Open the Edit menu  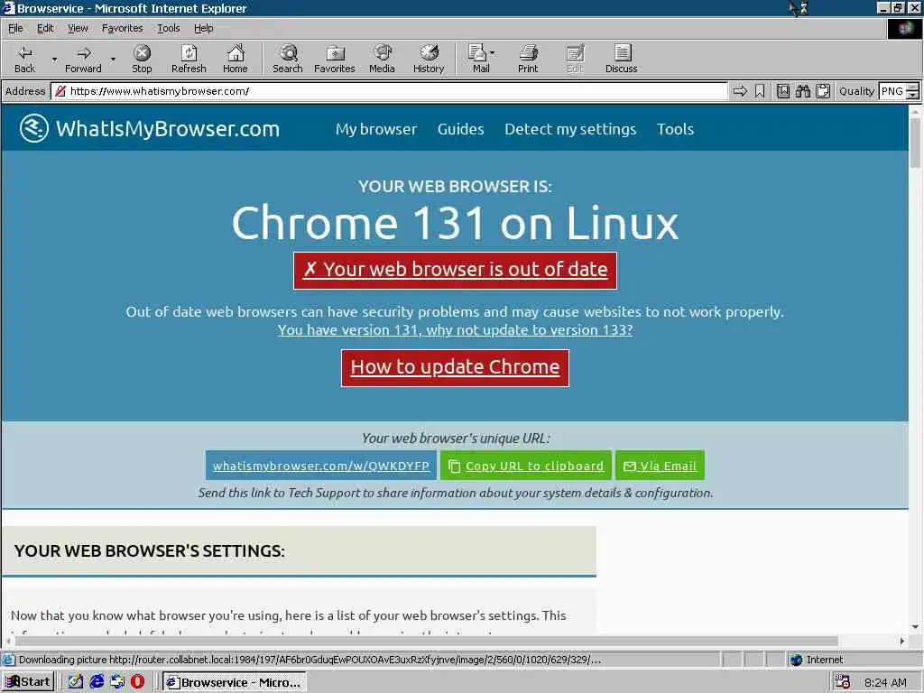pos(45,28)
